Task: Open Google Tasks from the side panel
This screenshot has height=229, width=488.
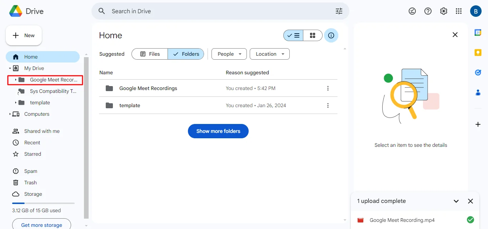Action: 478,72
